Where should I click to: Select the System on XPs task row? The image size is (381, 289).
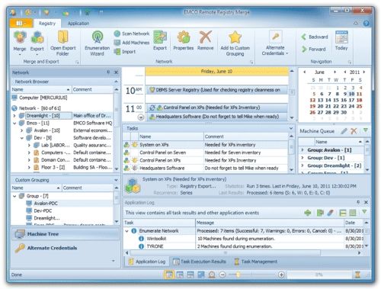206,145
